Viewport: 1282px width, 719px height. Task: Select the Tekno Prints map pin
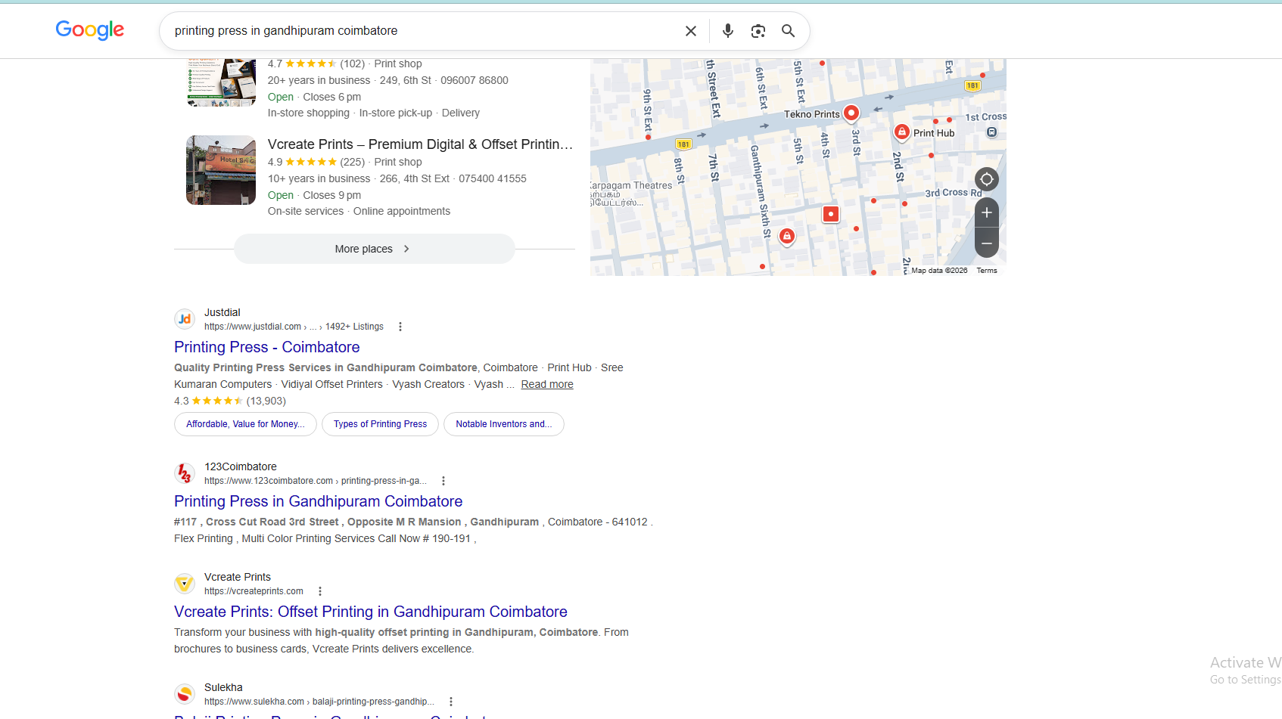851,113
